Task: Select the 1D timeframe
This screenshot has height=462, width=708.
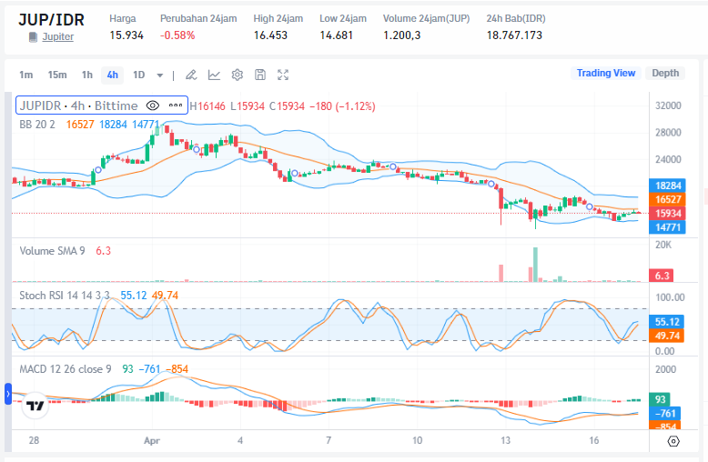Action: 138,75
